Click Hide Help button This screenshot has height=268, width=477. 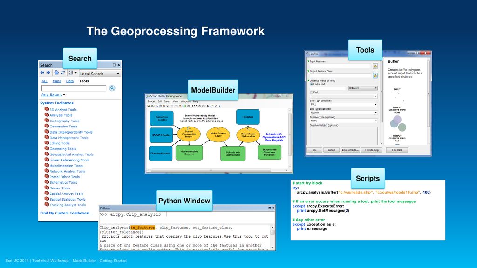point(371,150)
